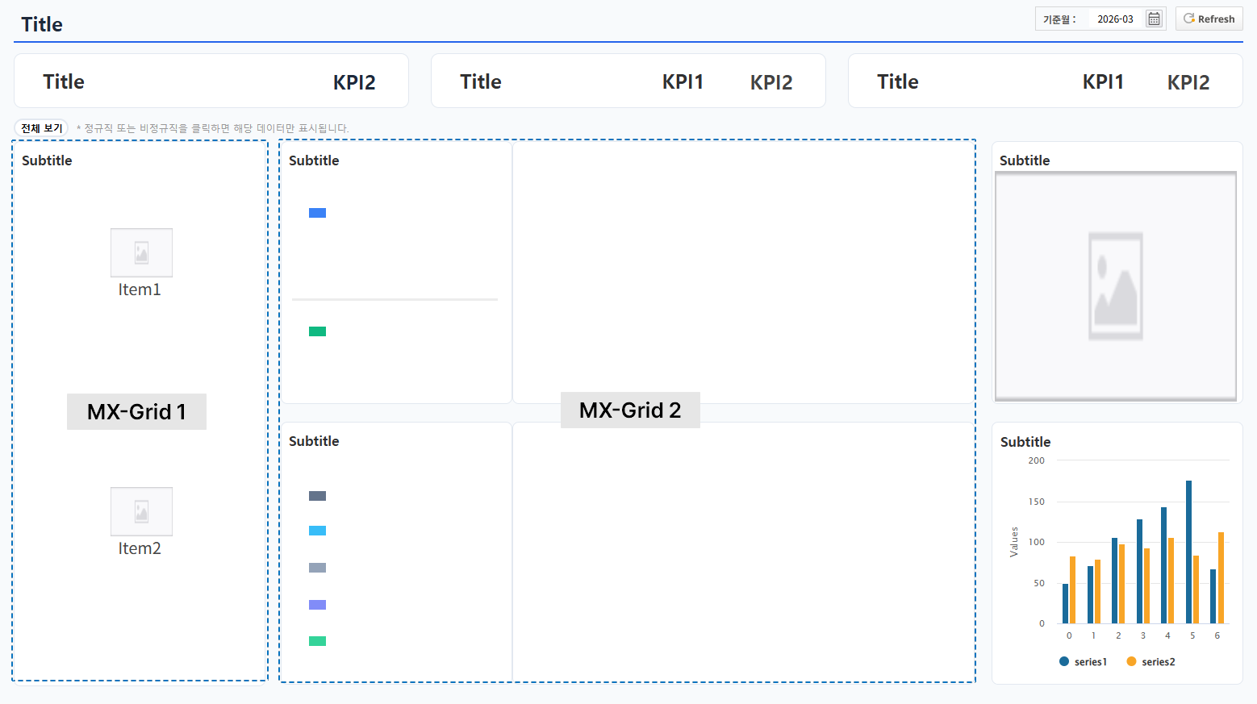Click the Refresh button
1257x704 pixels.
1209,19
